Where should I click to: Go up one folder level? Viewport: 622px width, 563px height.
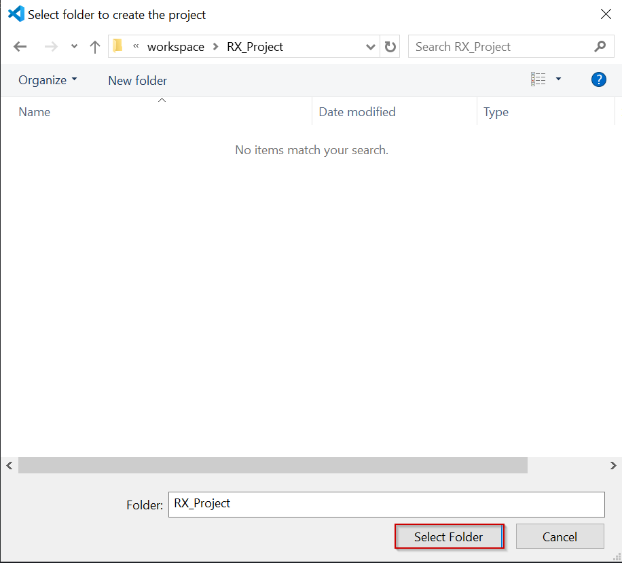pyautogui.click(x=95, y=47)
